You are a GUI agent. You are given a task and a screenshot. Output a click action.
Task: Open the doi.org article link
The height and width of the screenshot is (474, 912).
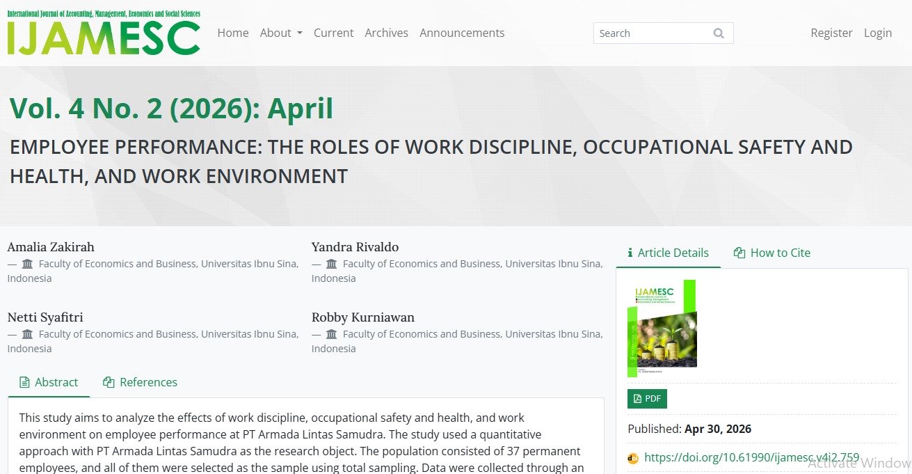pyautogui.click(x=751, y=458)
